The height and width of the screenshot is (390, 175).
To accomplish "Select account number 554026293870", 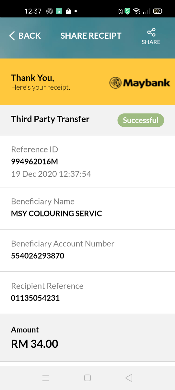I will 38,256.
